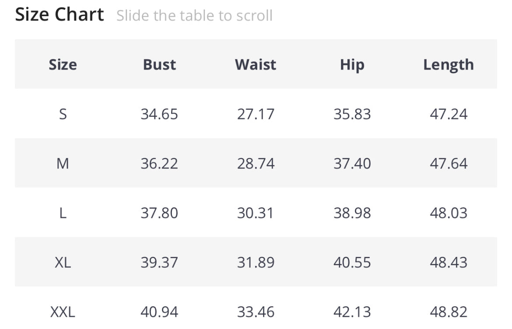
Task: Click the Size column header
Action: [x=63, y=64]
